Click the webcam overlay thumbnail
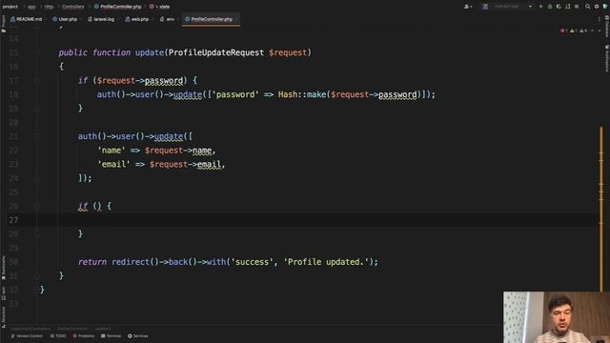The image size is (610, 343). point(557,317)
